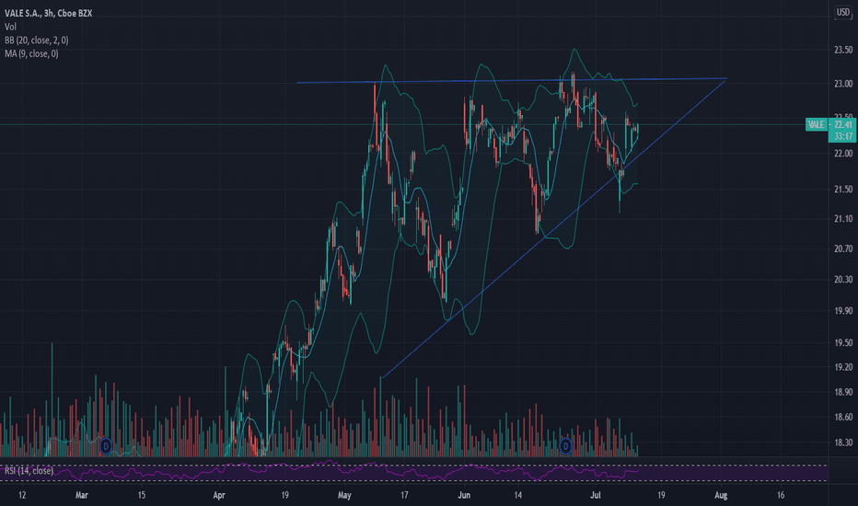
Task: Select the RSI (14, close) indicator label
Action: 29,471
